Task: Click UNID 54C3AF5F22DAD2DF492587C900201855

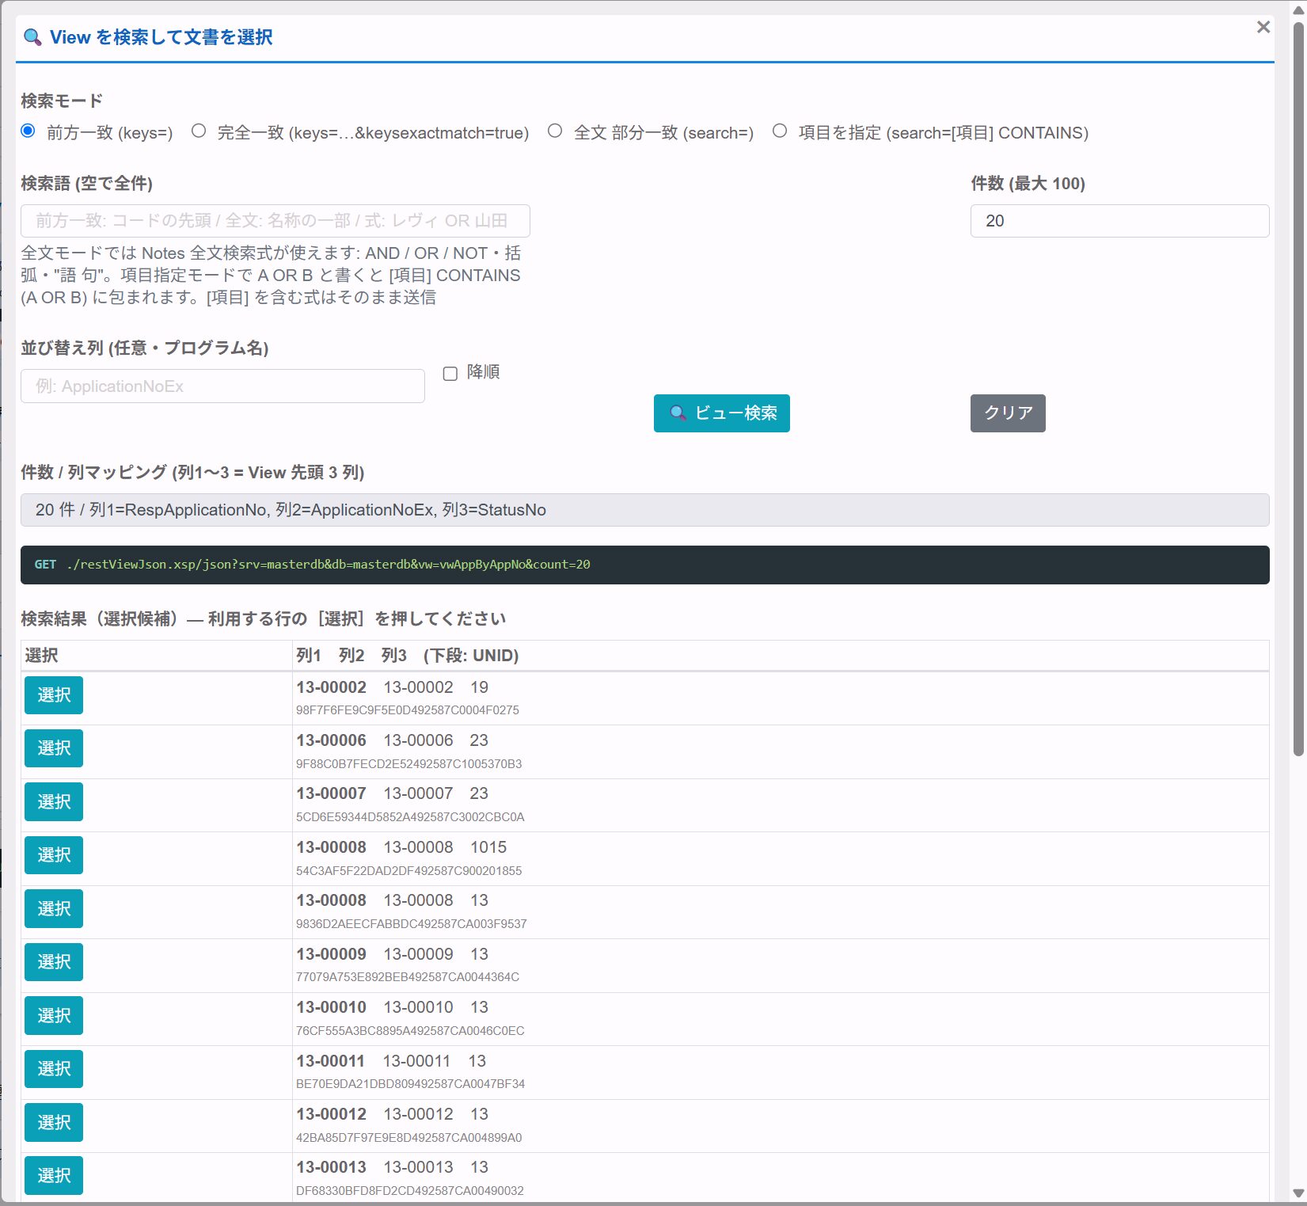Action: point(408,871)
